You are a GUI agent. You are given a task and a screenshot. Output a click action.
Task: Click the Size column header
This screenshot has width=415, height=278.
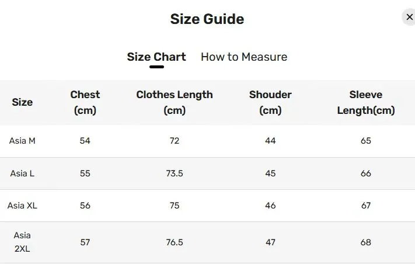[x=22, y=102]
